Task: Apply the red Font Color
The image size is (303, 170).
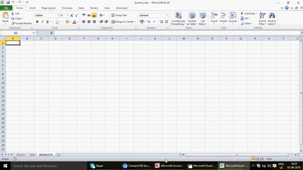Action: (74, 22)
